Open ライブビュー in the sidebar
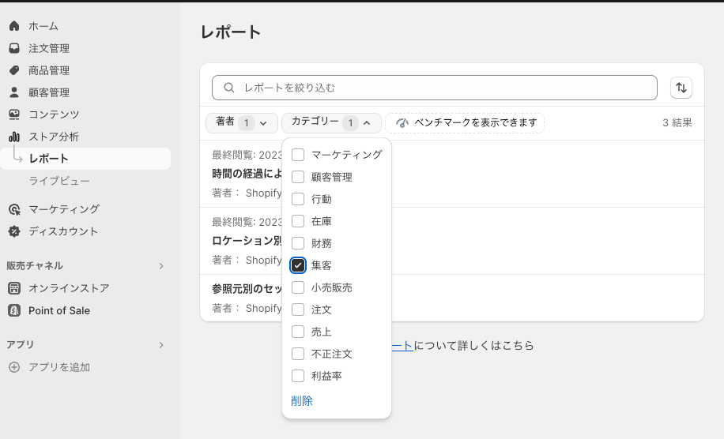This screenshot has width=724, height=439. [x=59, y=181]
